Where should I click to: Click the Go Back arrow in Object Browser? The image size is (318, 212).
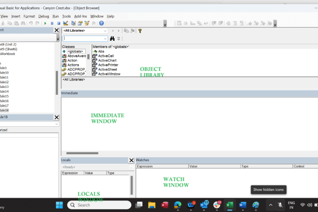point(113,31)
